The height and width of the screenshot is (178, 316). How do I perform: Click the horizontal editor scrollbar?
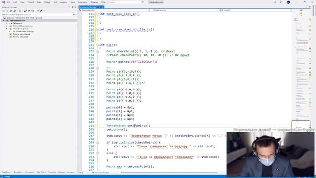coord(170,173)
